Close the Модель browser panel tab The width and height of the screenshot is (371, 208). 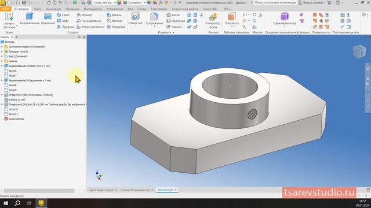pos(12,37)
